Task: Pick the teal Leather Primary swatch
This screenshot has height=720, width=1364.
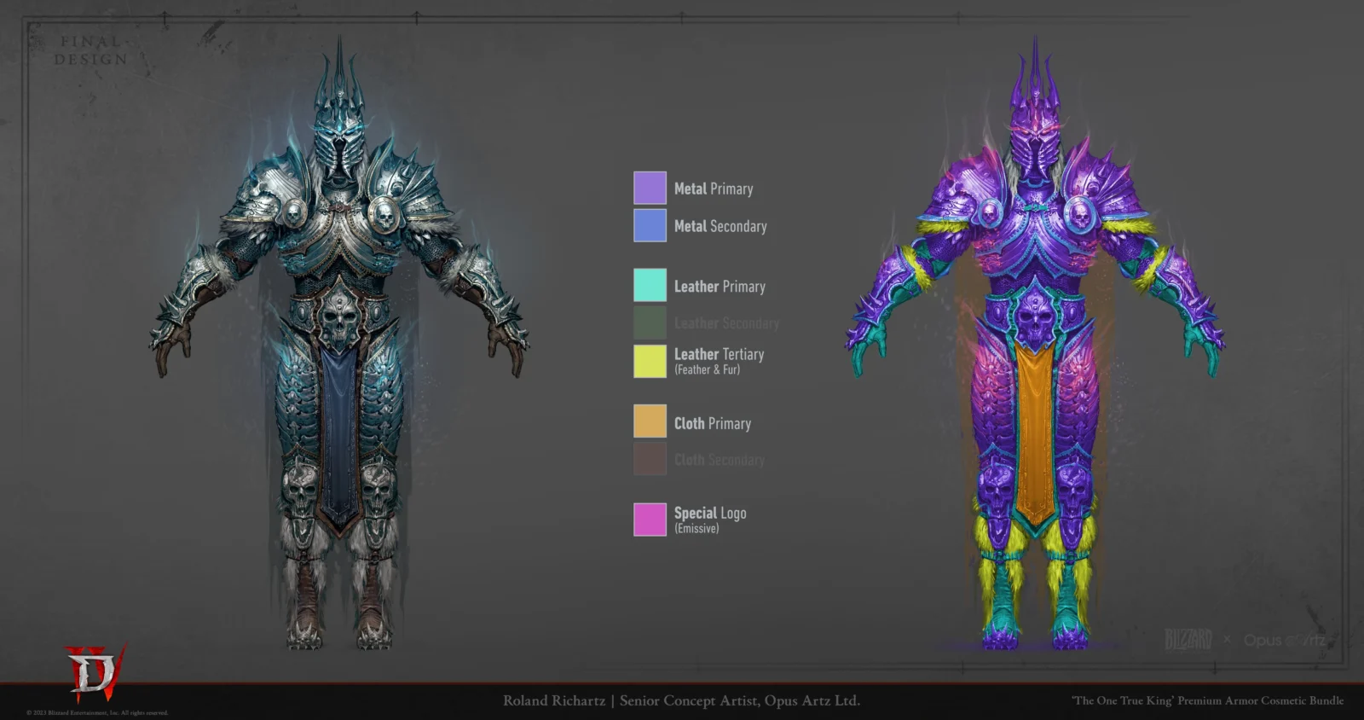Action: pos(650,286)
